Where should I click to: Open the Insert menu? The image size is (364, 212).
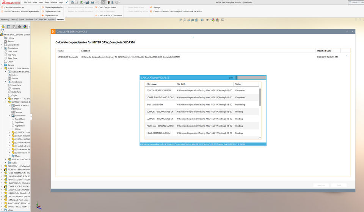(x=41, y=2)
